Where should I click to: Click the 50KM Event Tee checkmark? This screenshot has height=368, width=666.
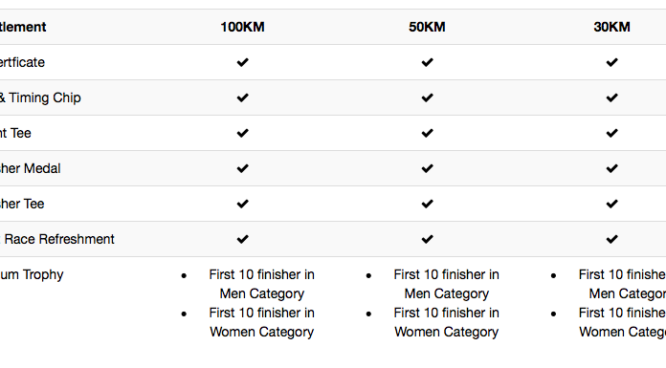[x=428, y=133]
